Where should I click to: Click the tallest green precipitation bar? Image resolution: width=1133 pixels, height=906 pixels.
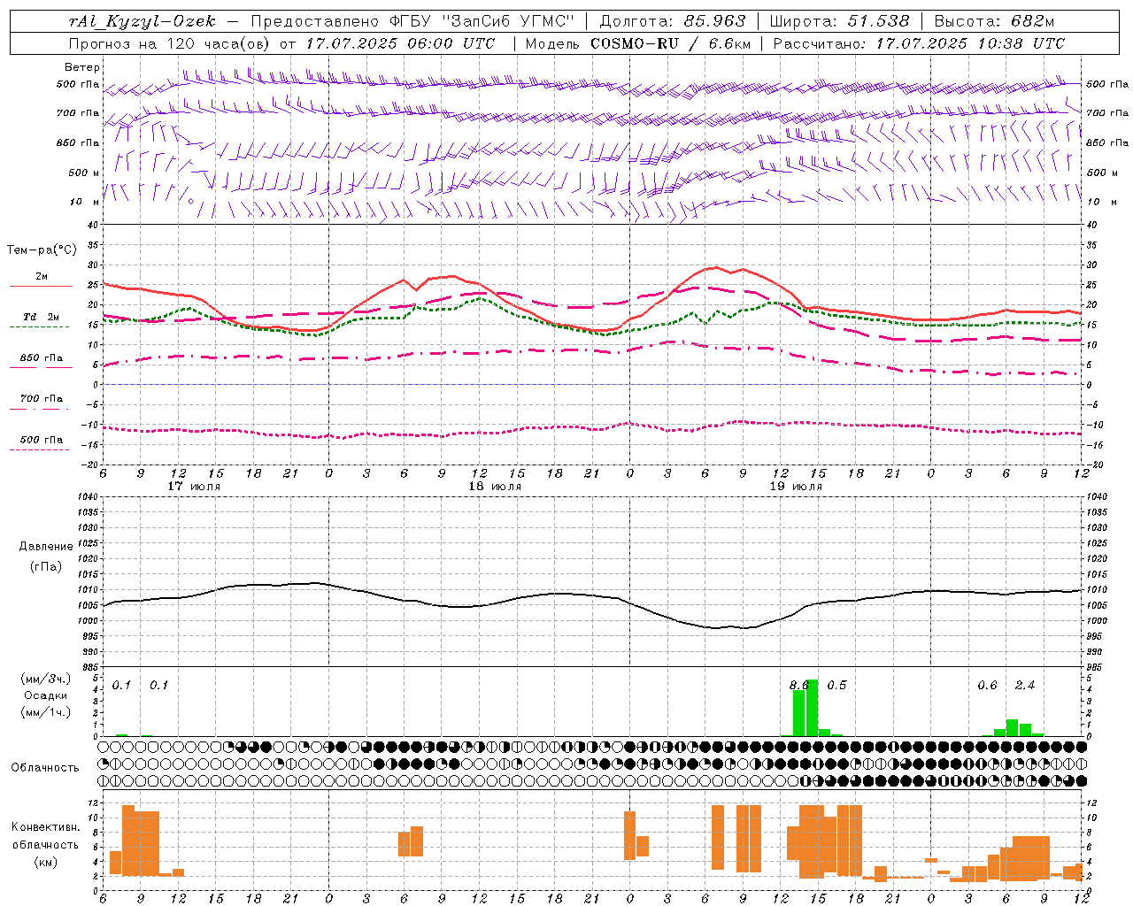812,708
